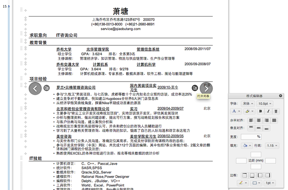Open border style rectangle dropdown

[256, 183]
